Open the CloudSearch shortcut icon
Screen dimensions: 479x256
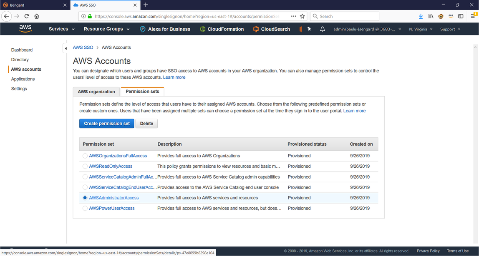(x=256, y=29)
